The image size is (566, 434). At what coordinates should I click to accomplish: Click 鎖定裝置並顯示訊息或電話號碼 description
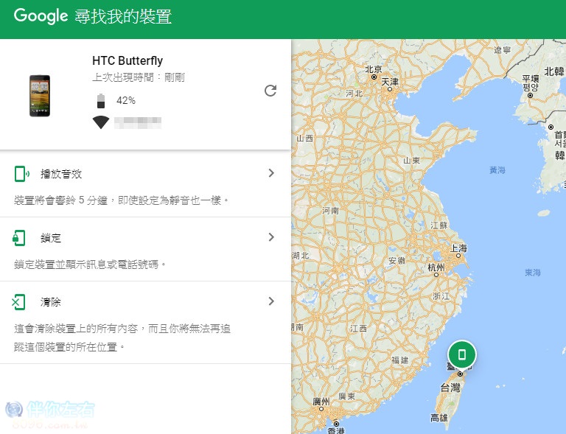tap(90, 265)
